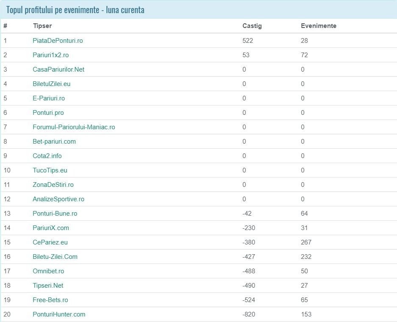Image resolution: width=397 pixels, height=322 pixels.
Task: Open the CePariez.eu tipster link
Action: coord(50,242)
